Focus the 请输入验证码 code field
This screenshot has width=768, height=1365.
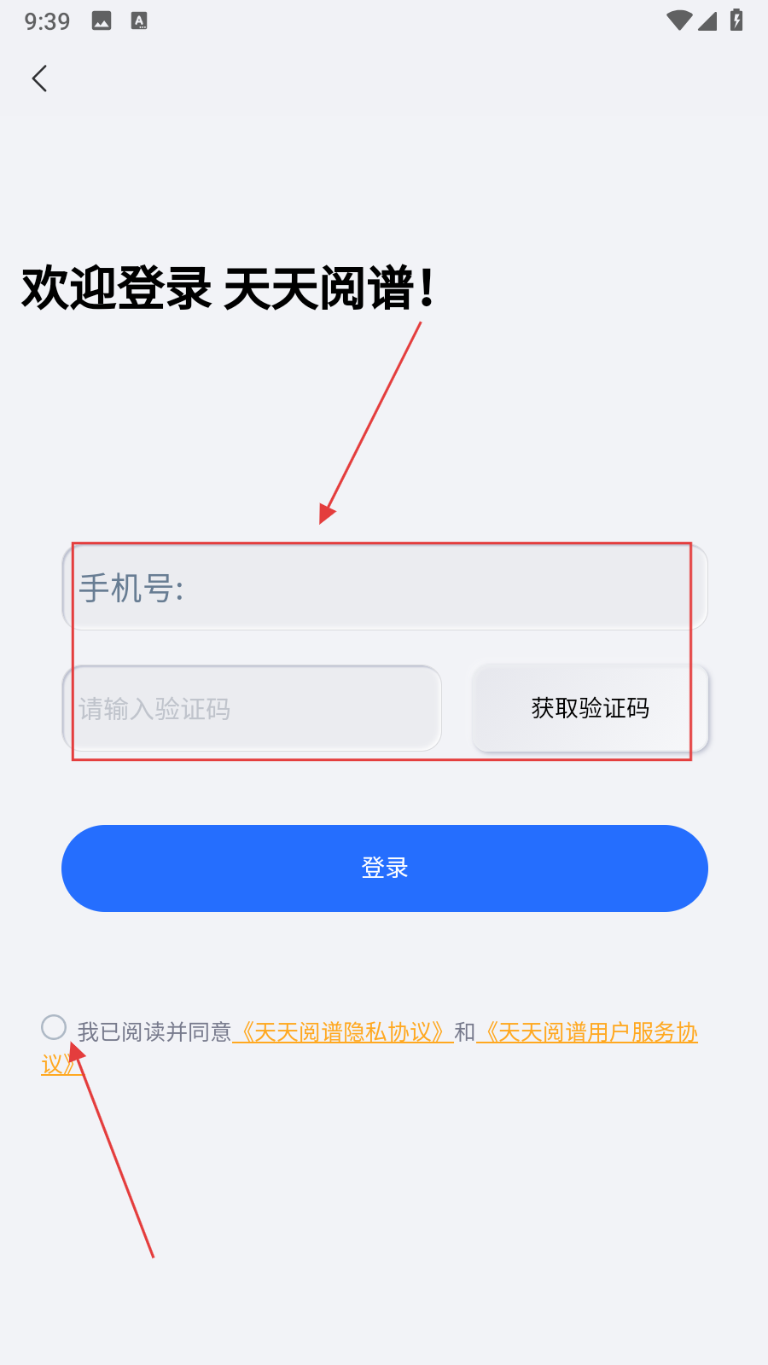click(252, 708)
